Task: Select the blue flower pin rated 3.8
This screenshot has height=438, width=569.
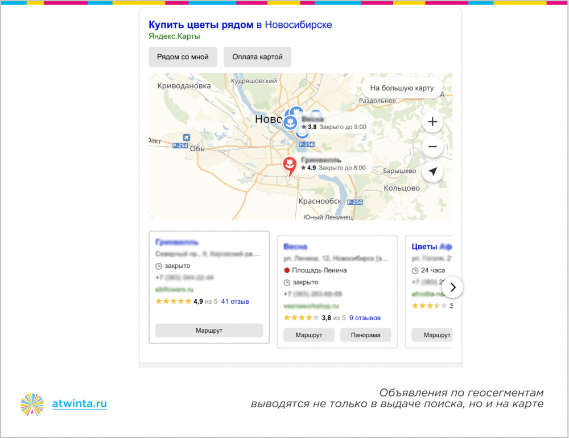Action: pos(290,123)
